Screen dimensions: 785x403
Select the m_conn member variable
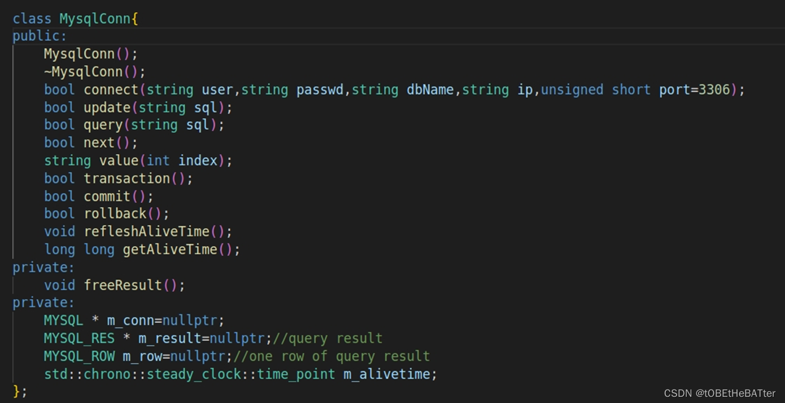coord(130,320)
